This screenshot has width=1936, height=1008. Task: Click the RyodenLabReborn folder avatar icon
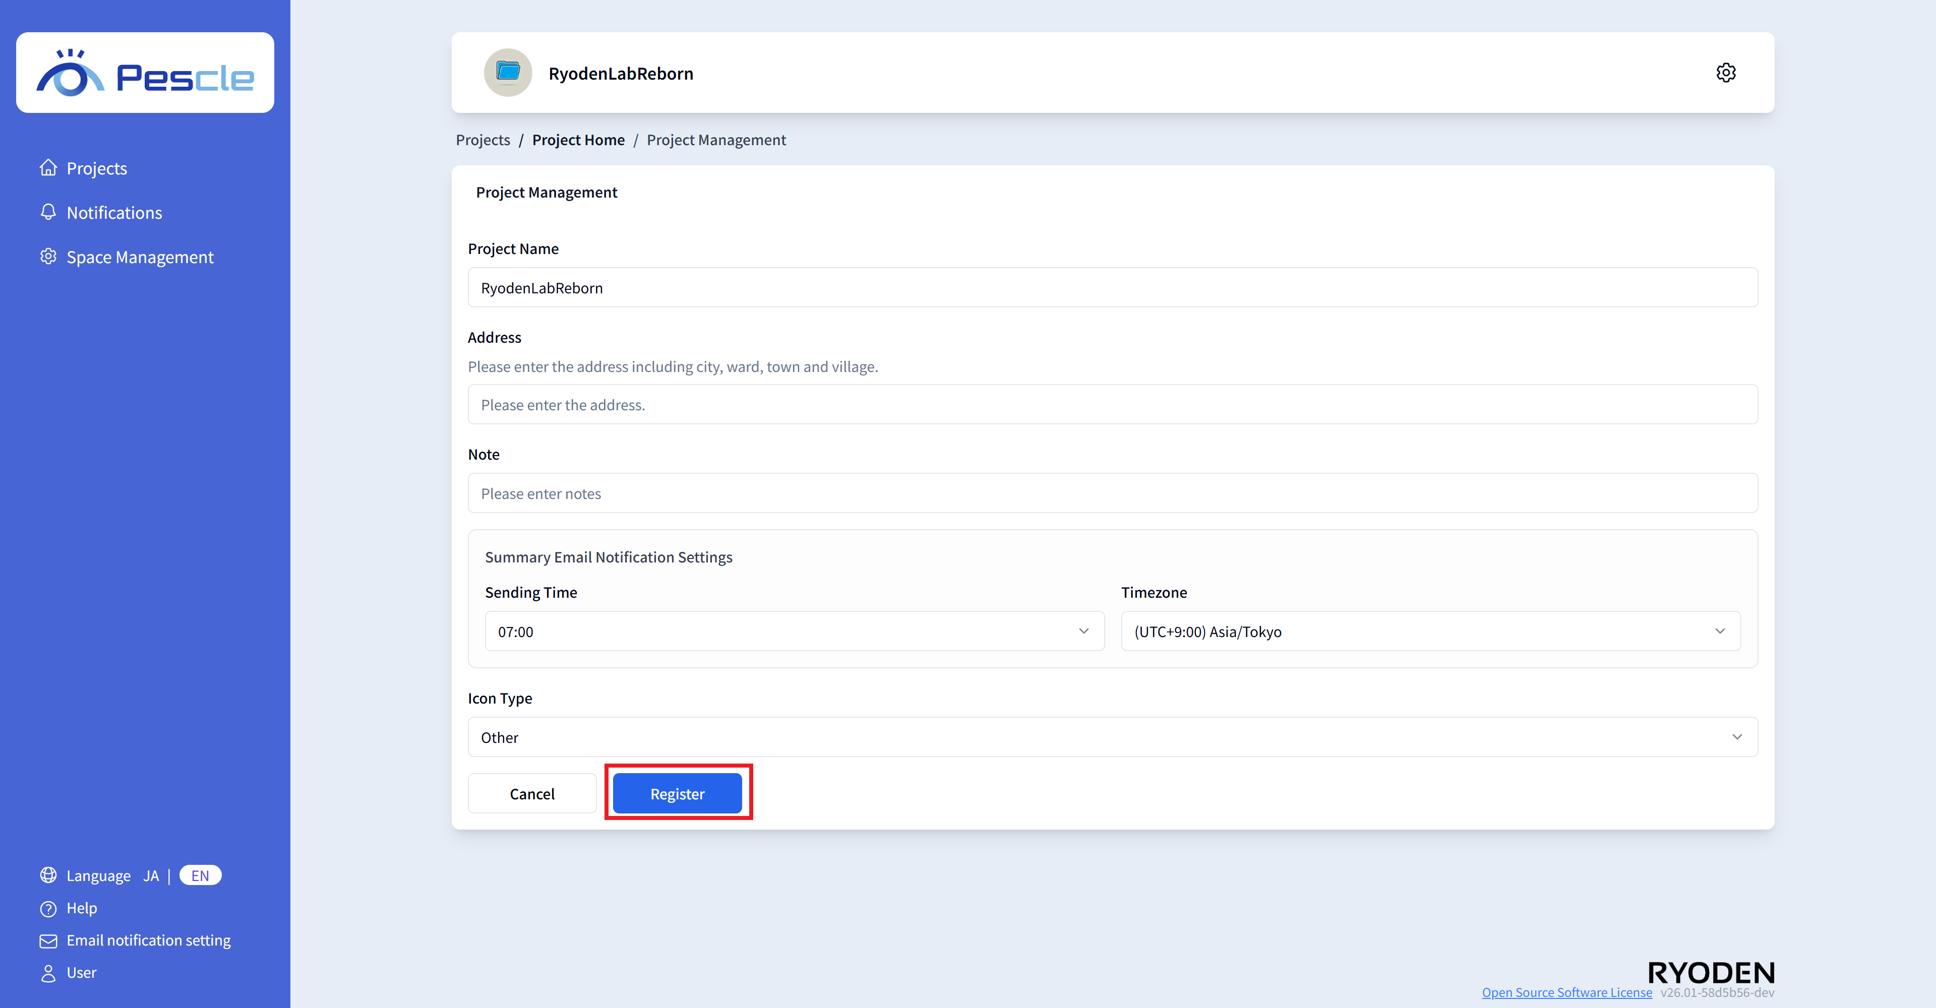coord(508,73)
